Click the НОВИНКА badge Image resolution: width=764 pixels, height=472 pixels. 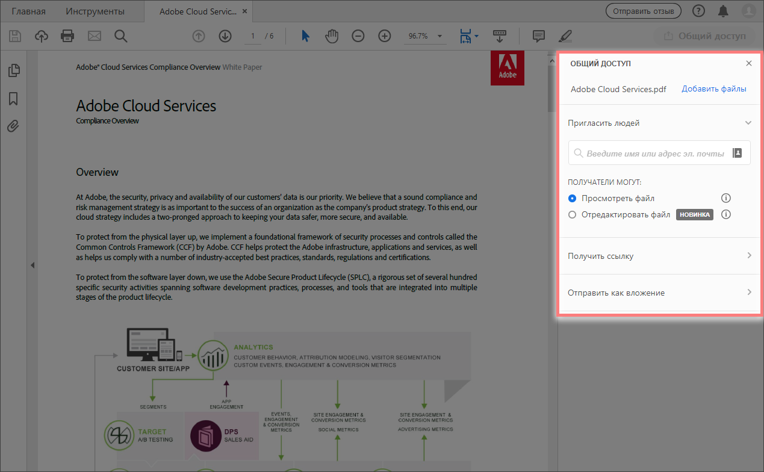coord(695,214)
